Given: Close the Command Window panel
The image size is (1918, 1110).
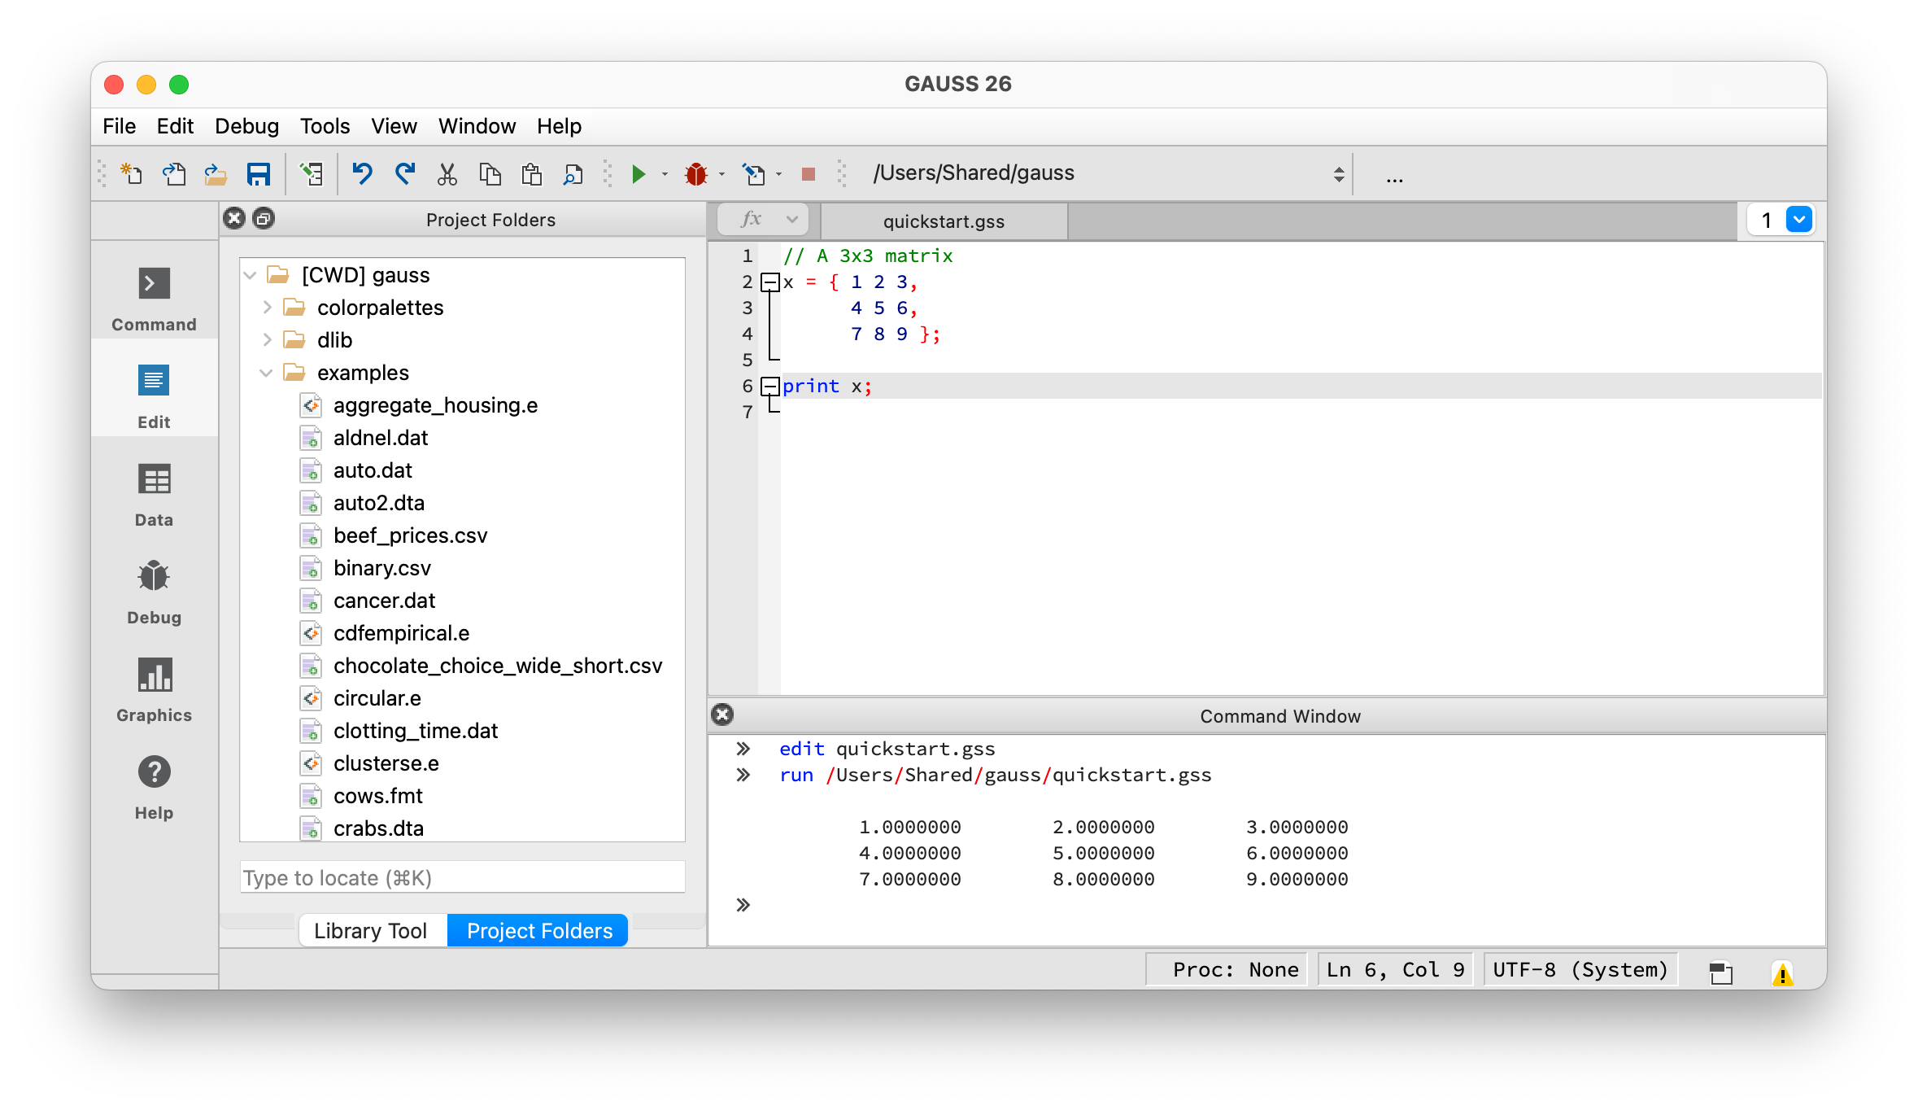Looking at the screenshot, I should (x=722, y=715).
